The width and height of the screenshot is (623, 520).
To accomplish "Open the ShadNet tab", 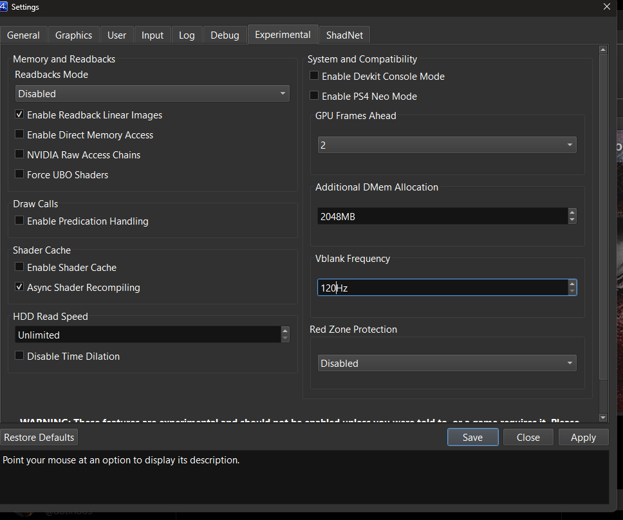I will click(344, 35).
